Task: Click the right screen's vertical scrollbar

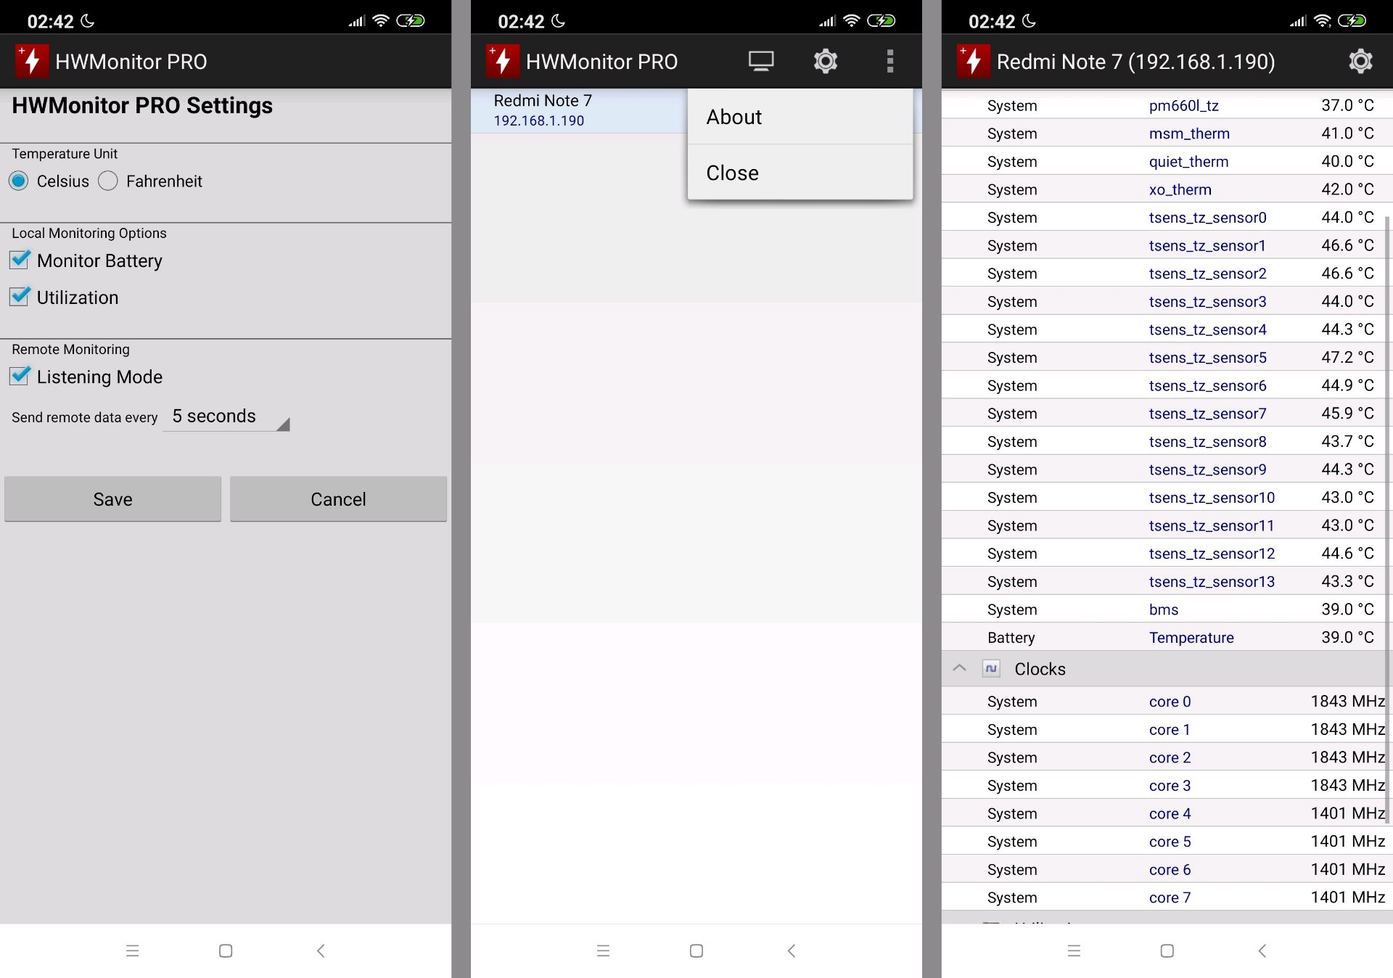Action: pyautogui.click(x=1388, y=519)
